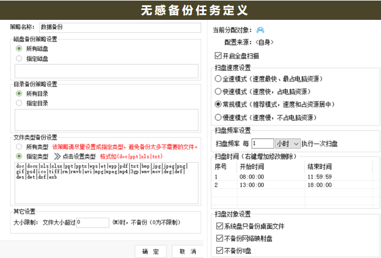Select 常规模式 scan speed
This screenshot has height=258, width=381.
pos(218,104)
